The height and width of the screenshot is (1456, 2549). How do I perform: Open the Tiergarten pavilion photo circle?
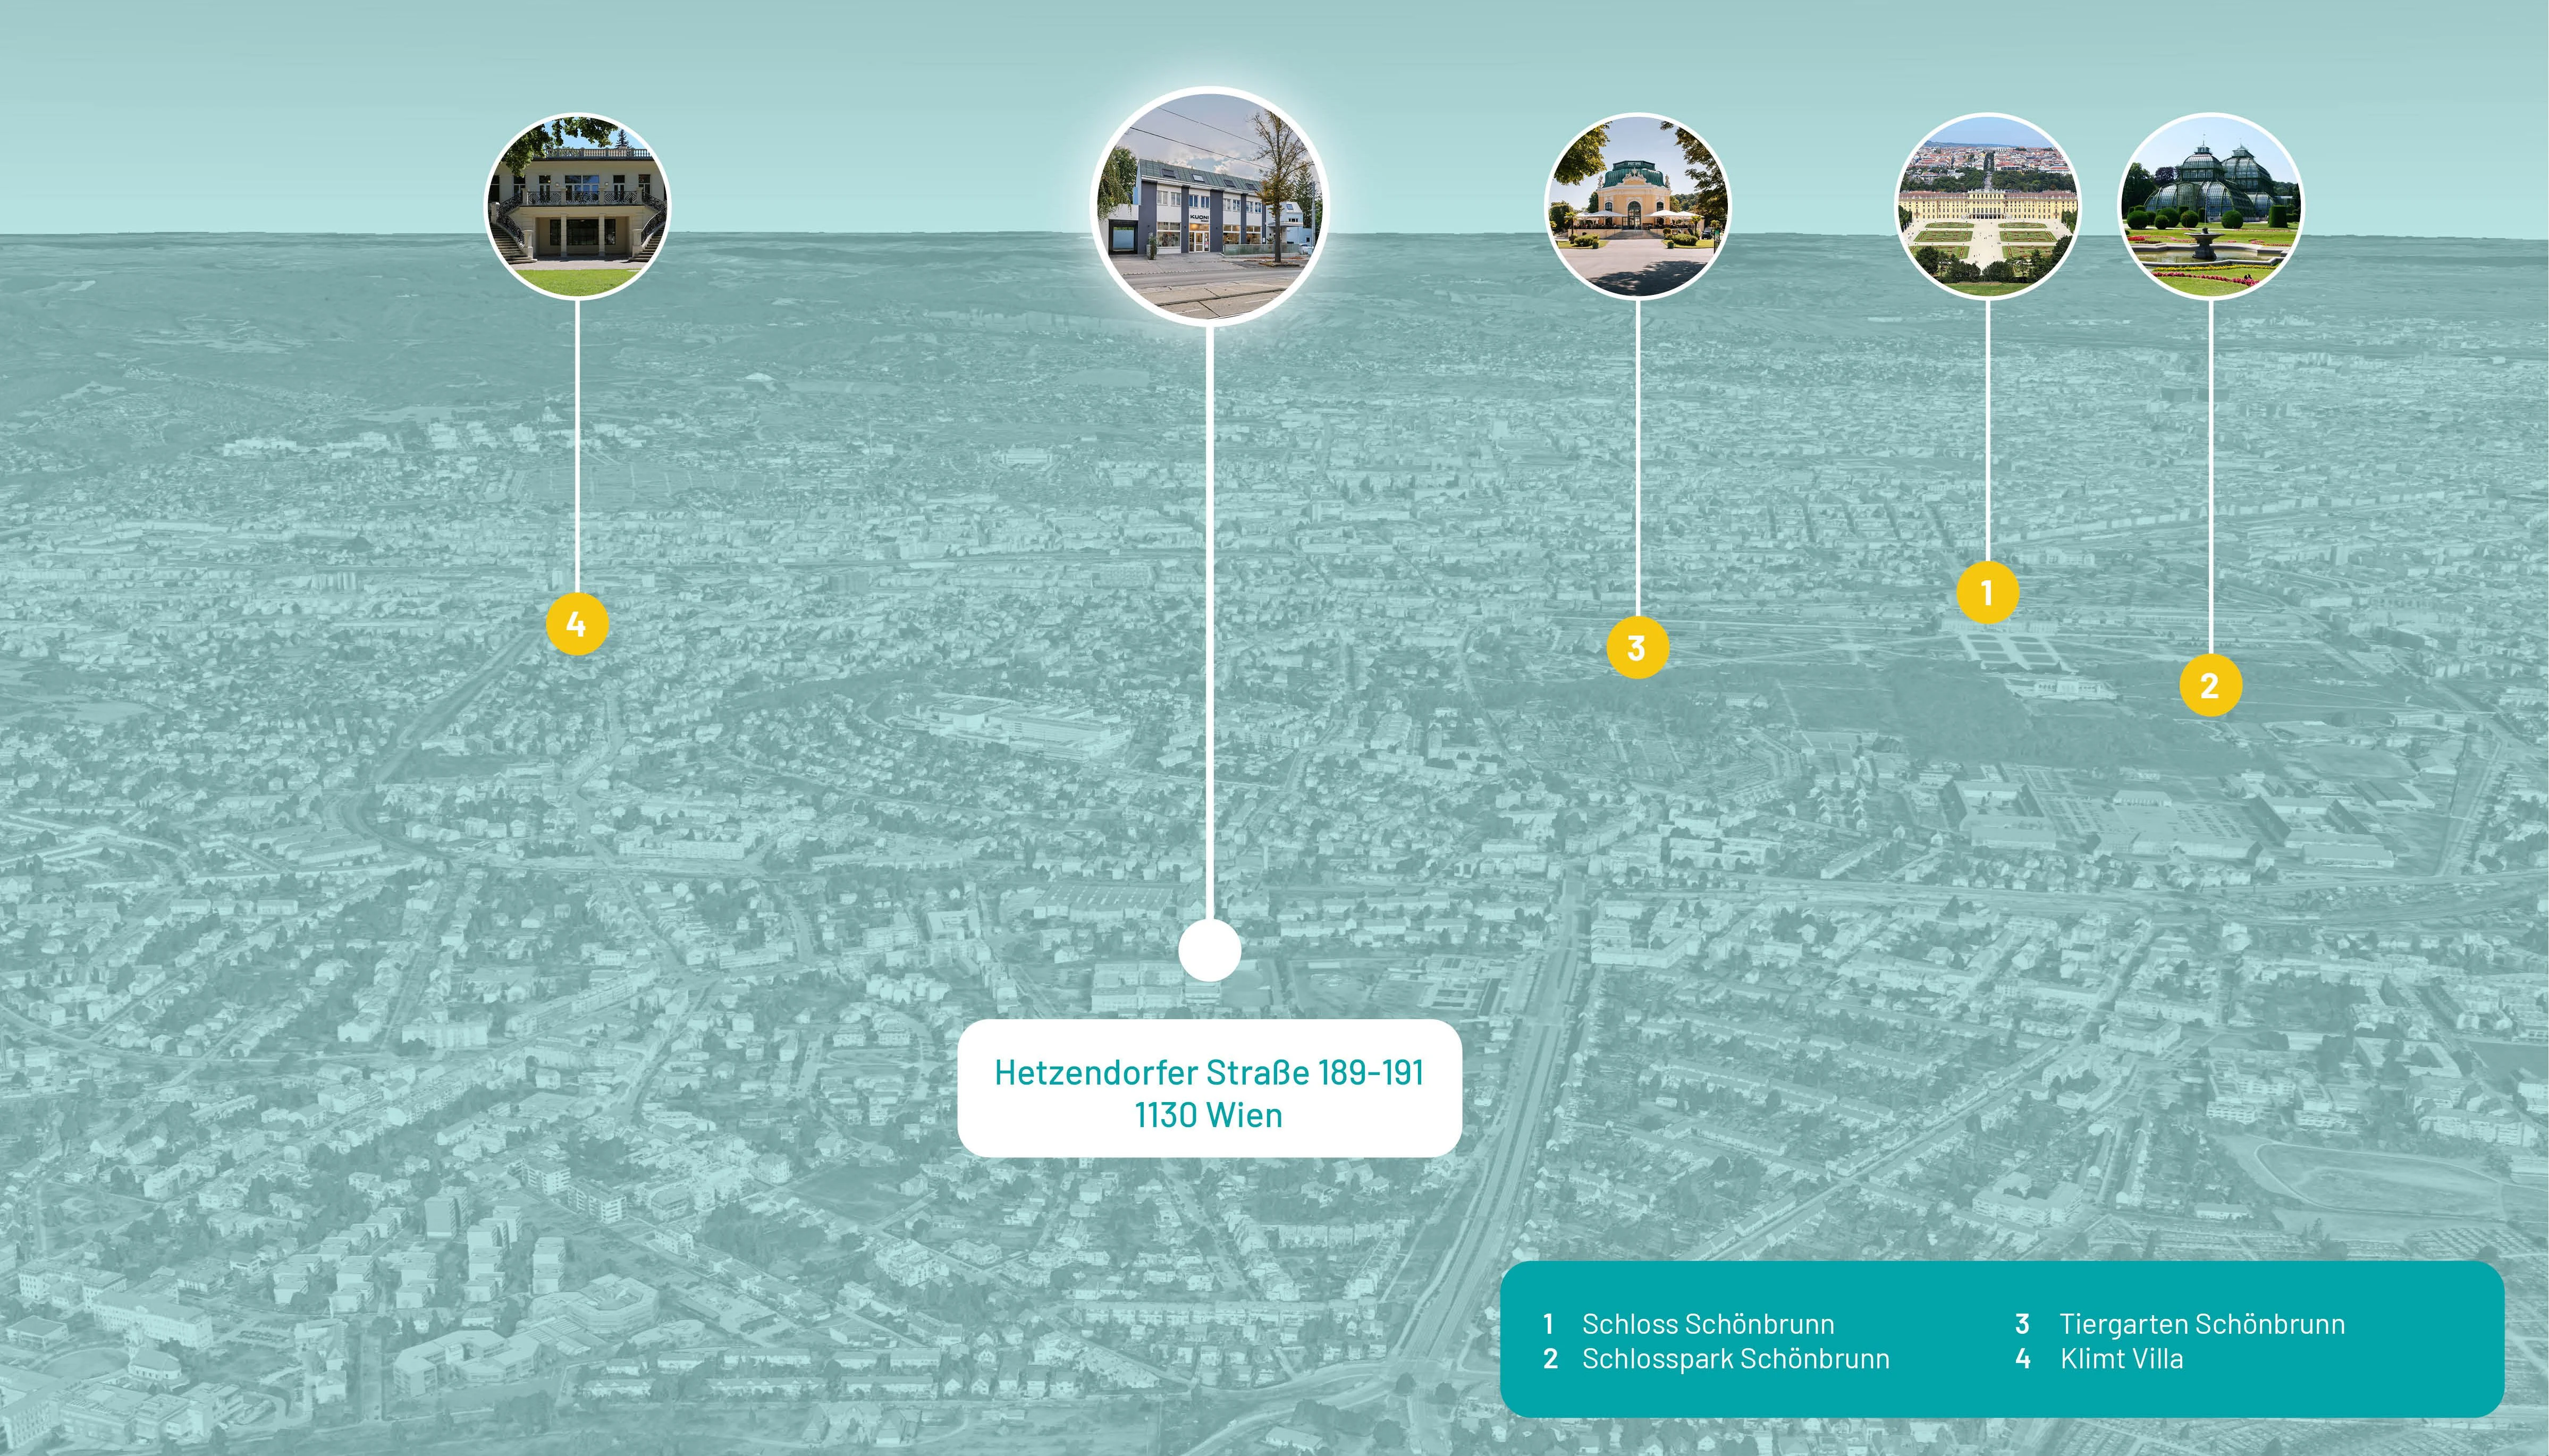[1637, 206]
